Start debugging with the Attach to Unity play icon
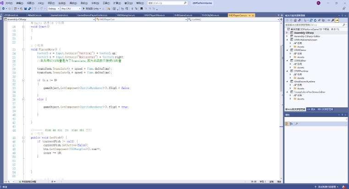This screenshot has width=349, height=189. (x=83, y=8)
